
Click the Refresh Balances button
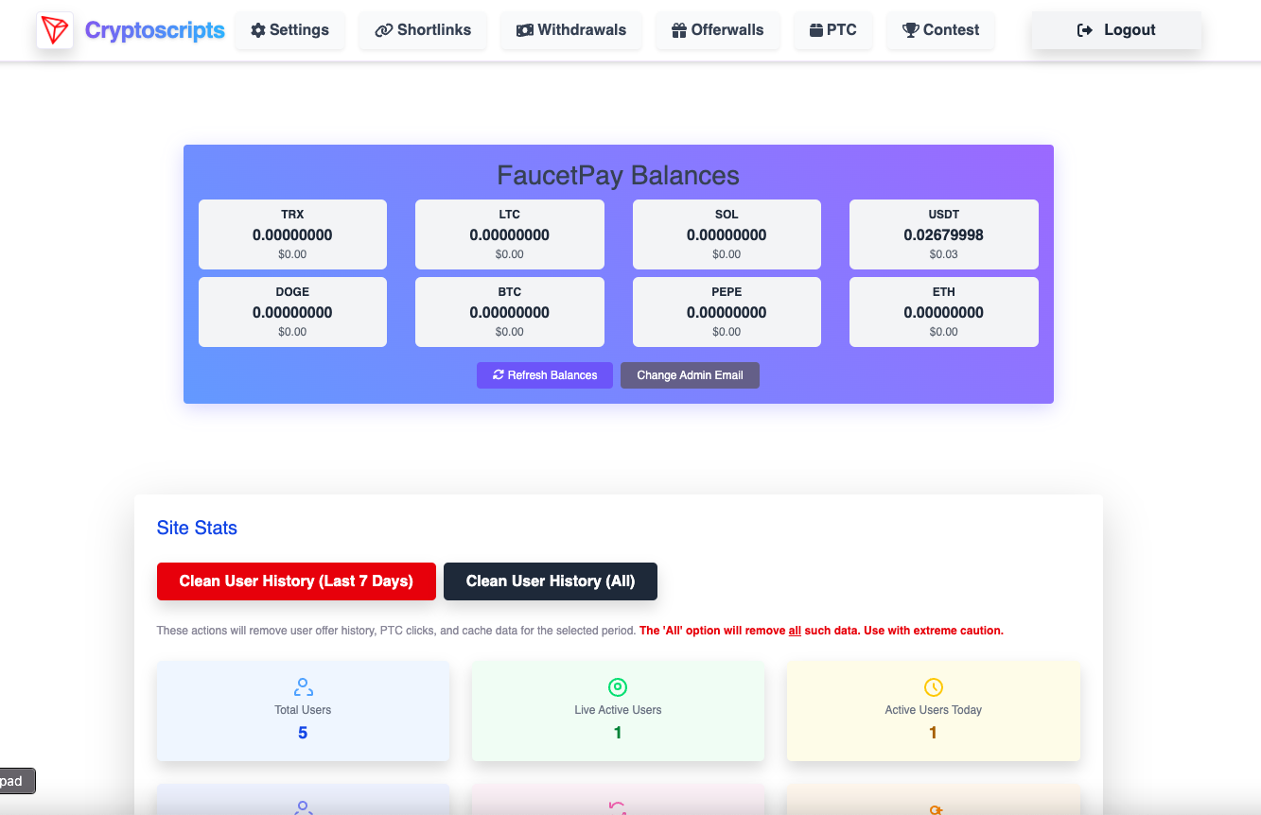pos(545,375)
